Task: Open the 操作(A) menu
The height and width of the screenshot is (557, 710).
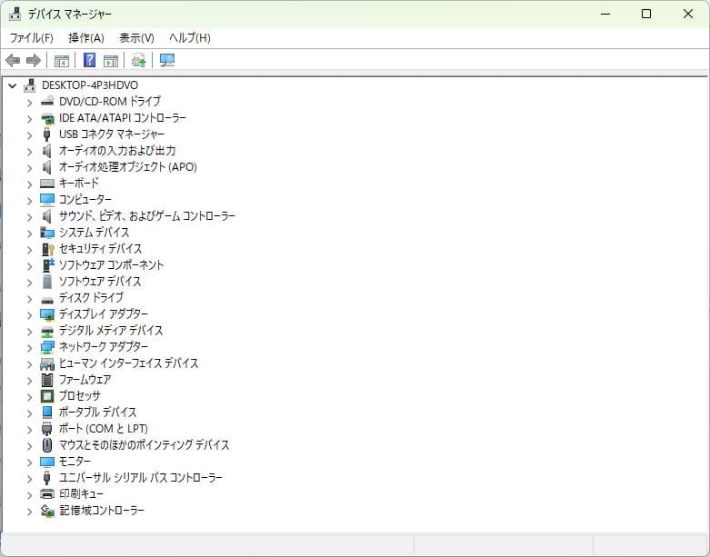Action: click(86, 37)
